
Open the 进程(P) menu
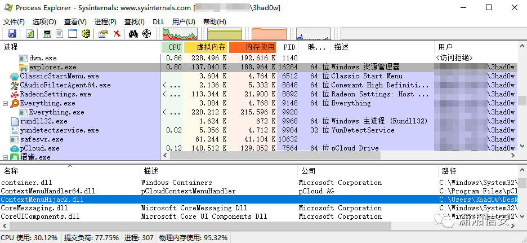pyautogui.click(x=105, y=22)
